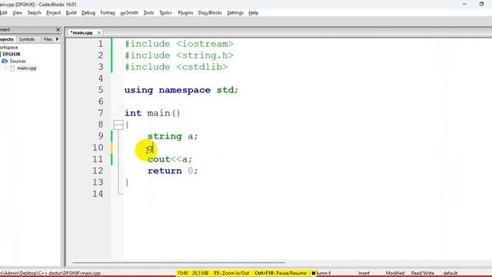This screenshot has width=492, height=277.
Task: Click the Sources folder icon
Action: (x=5, y=62)
